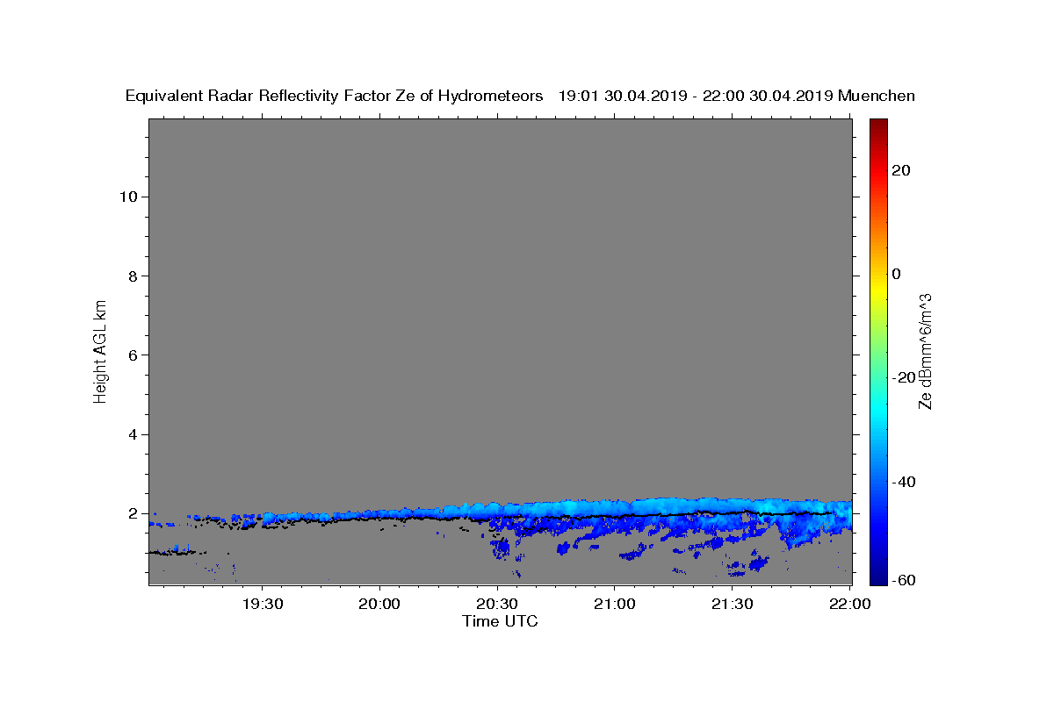Click the 'Height AGL km' axis label
1054x702 pixels.
coord(101,351)
